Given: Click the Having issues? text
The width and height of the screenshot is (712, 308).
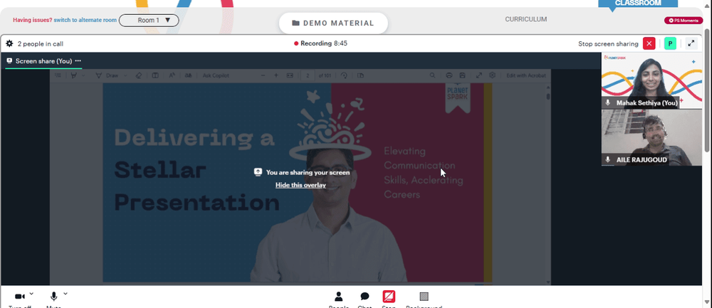Looking at the screenshot, I should 32,20.
